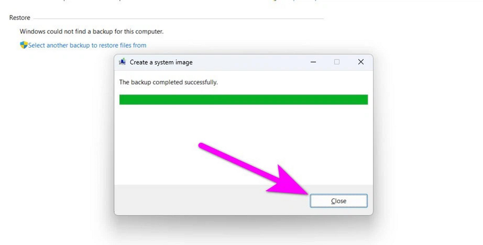This screenshot has height=245, width=483.
Task: Close the Create a system image window via X
Action: point(361,62)
